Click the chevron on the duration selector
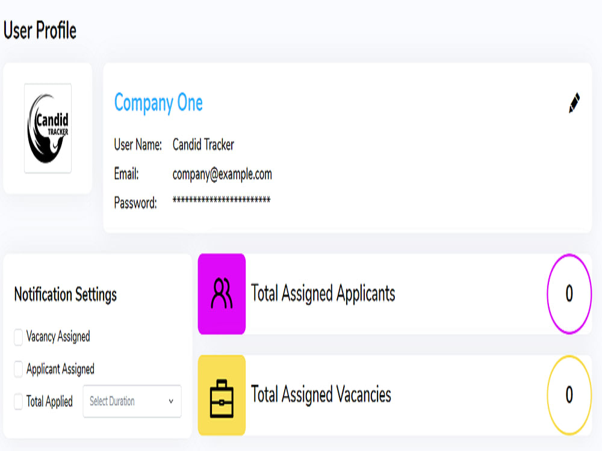The image size is (602, 451). [170, 401]
